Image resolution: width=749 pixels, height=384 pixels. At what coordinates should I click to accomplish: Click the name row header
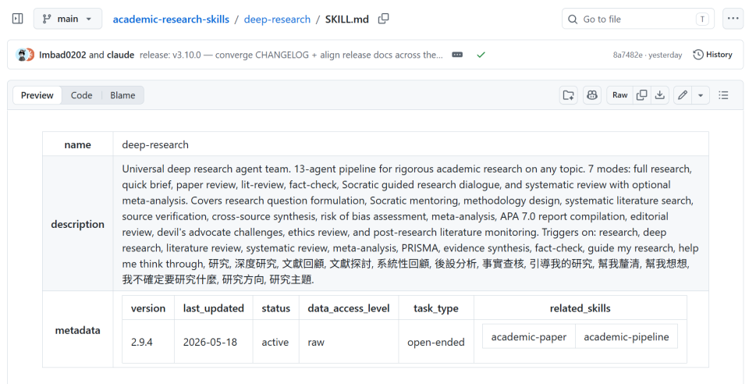click(x=77, y=144)
